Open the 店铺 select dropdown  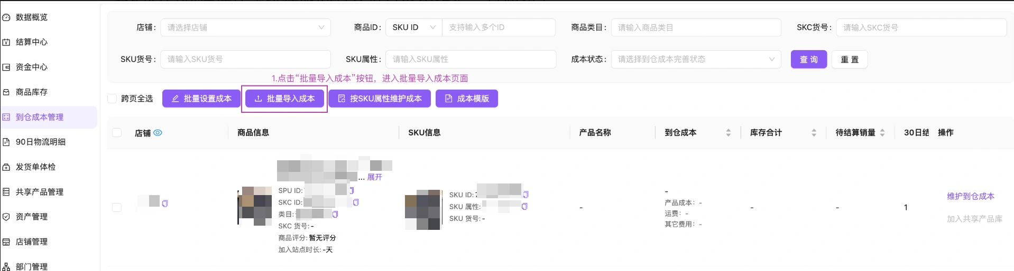(245, 27)
